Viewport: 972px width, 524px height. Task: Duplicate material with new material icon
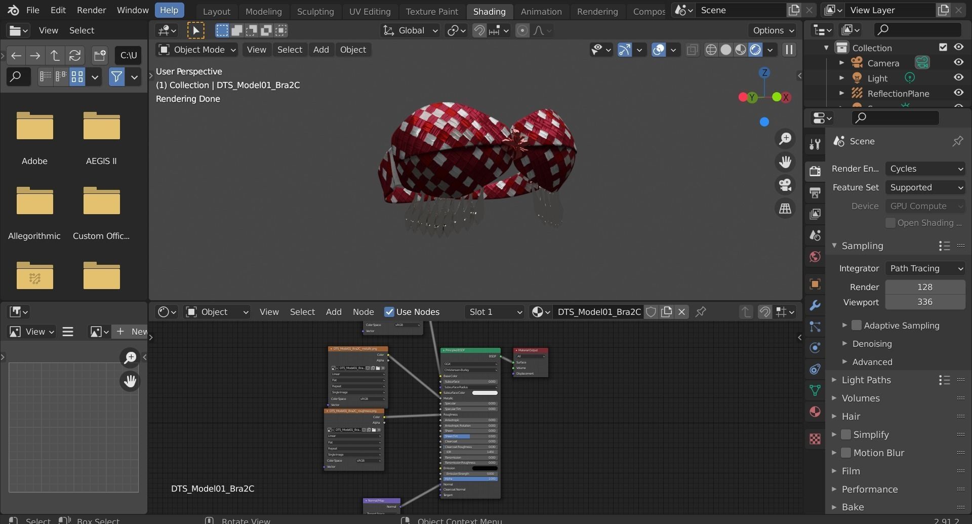click(666, 312)
